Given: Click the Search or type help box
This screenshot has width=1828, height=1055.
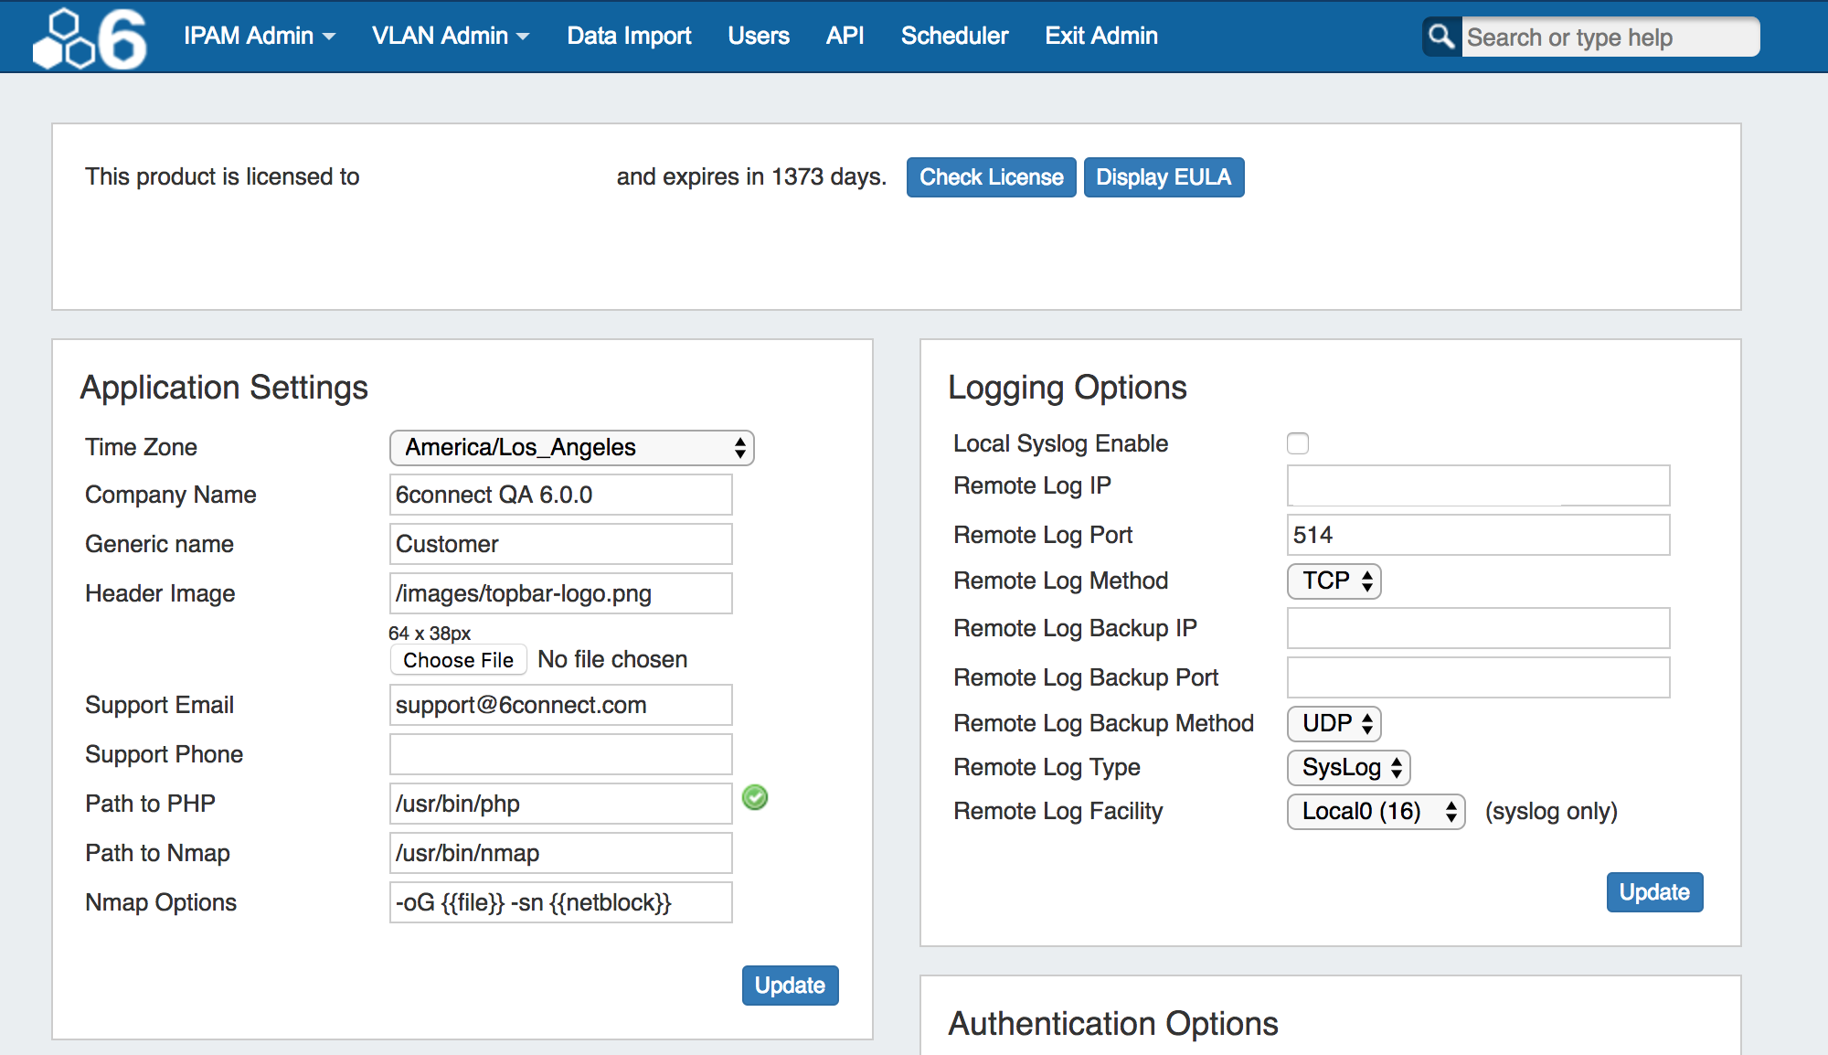Looking at the screenshot, I should [1609, 37].
